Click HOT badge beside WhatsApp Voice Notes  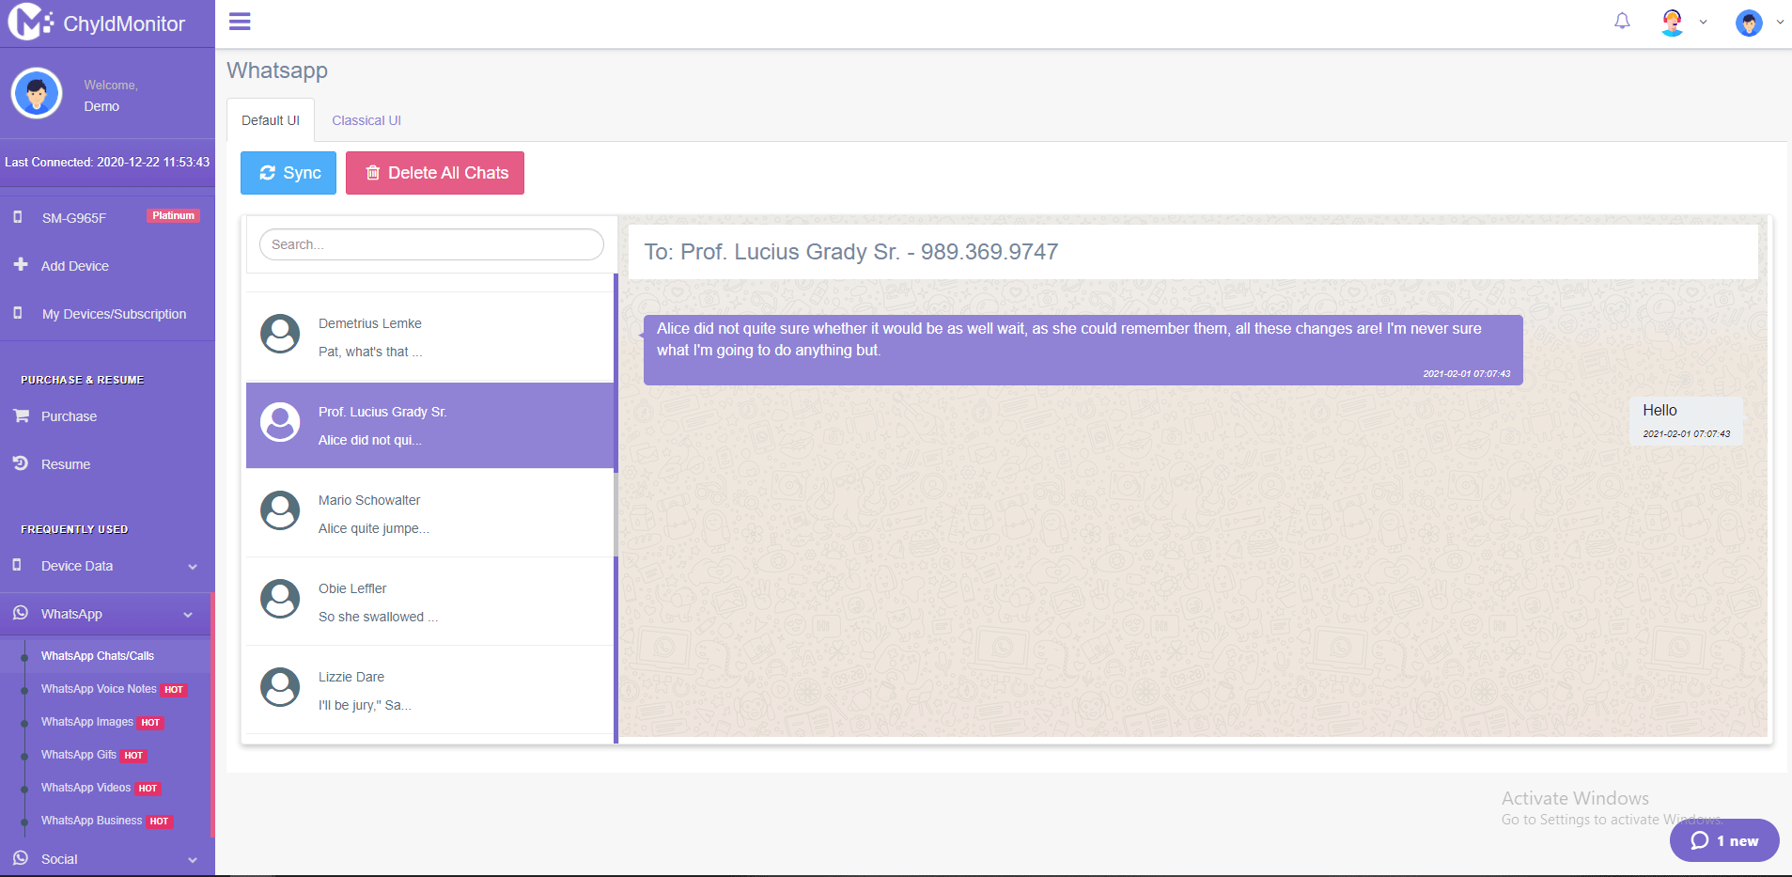[174, 690]
